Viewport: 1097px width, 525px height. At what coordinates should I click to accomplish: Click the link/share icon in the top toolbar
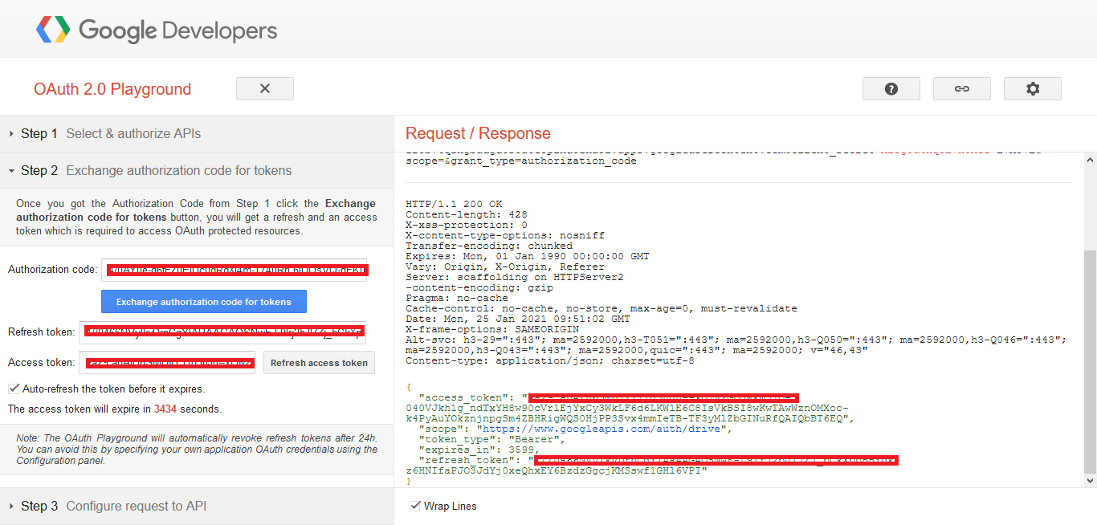[x=961, y=88]
